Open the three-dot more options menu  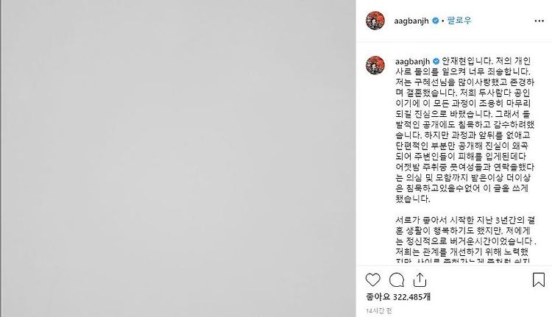[539, 21]
